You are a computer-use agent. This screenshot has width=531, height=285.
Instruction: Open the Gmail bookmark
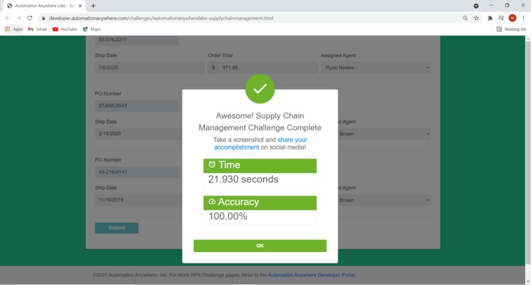point(38,29)
